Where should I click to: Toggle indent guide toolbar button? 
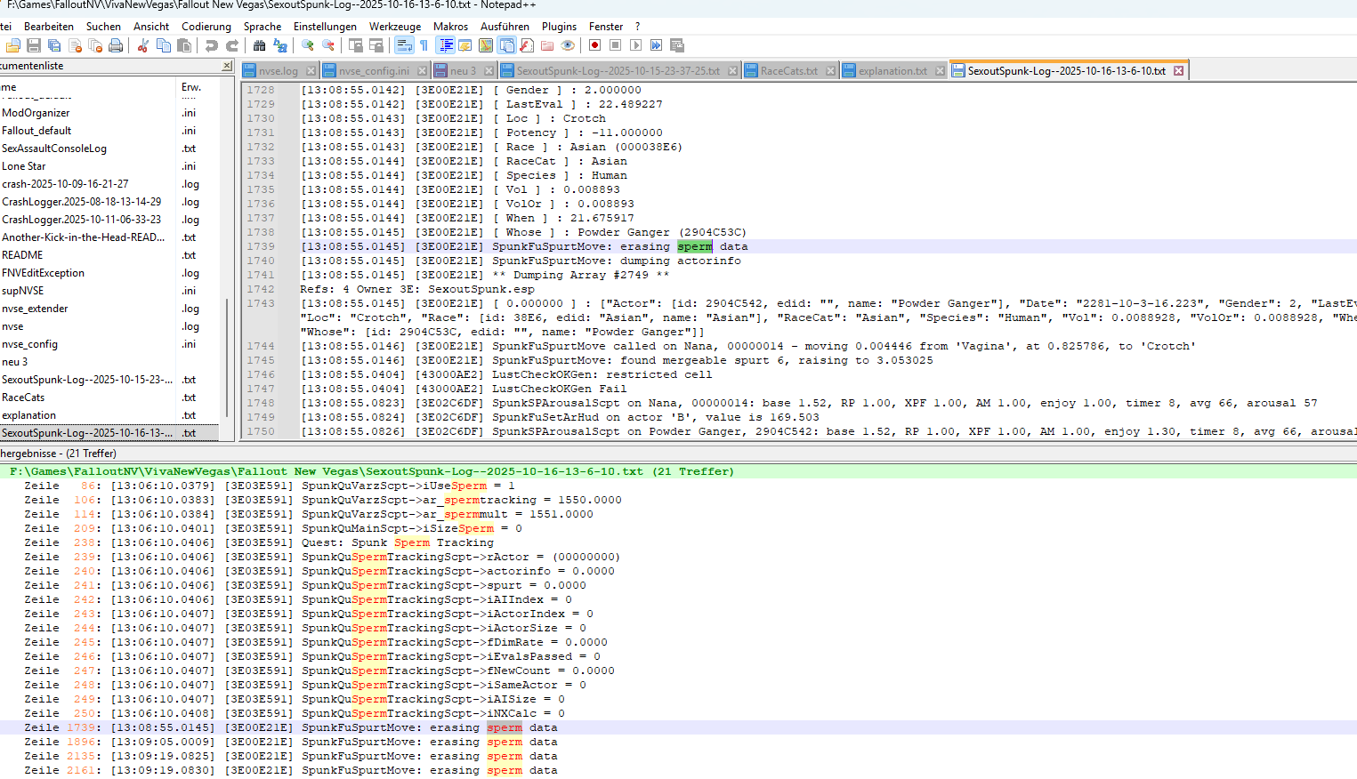click(445, 45)
